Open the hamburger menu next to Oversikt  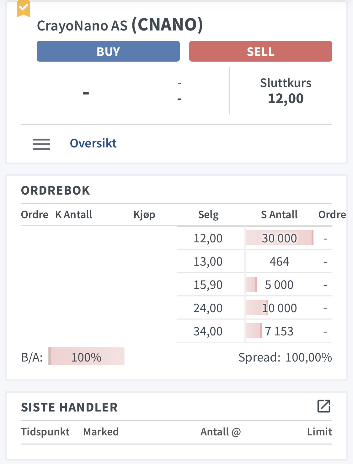point(41,144)
